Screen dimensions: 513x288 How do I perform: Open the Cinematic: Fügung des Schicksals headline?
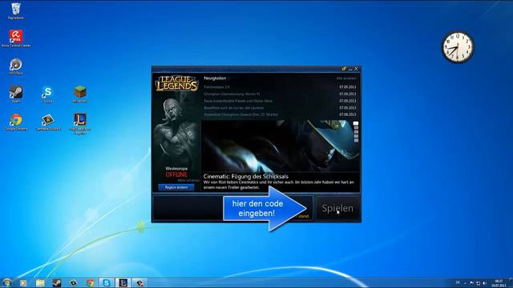coord(246,177)
